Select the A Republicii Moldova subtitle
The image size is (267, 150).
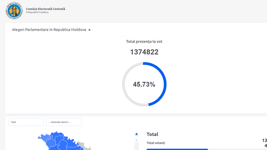tap(37, 12)
